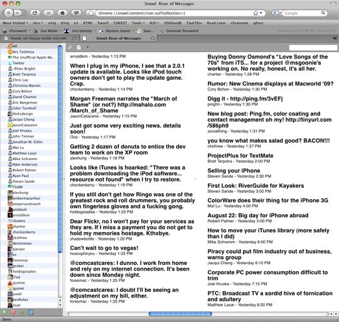Image resolution: width=339 pixels, height=322 pixels.
Task: Click the Save... button in 1Password bar
Action: (146, 31)
